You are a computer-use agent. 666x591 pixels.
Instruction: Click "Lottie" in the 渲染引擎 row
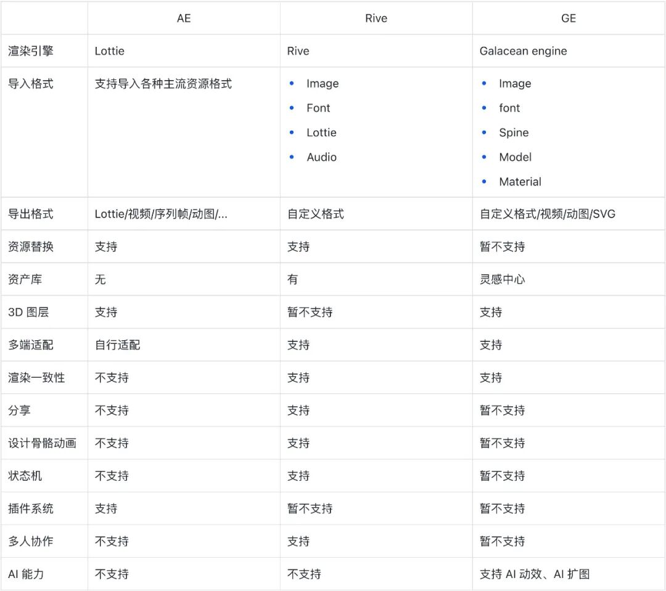click(x=110, y=51)
